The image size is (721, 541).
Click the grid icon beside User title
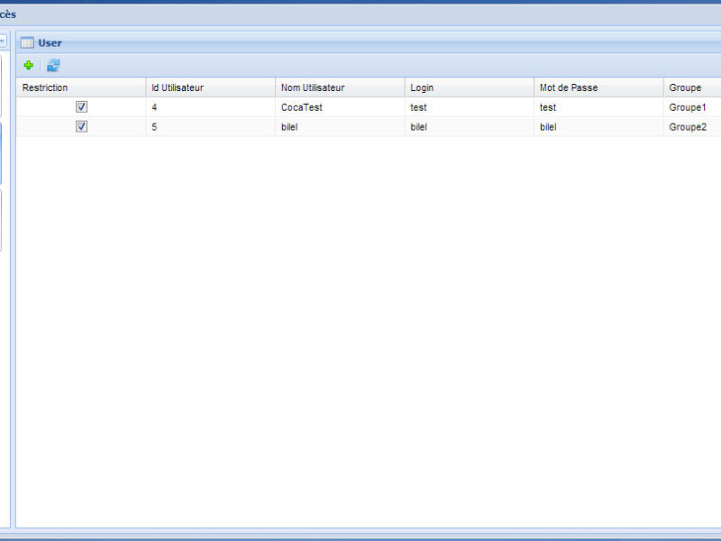pos(27,42)
